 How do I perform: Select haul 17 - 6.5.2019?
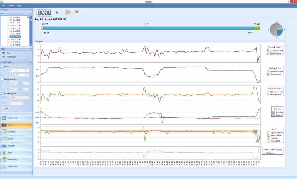point(15,28)
